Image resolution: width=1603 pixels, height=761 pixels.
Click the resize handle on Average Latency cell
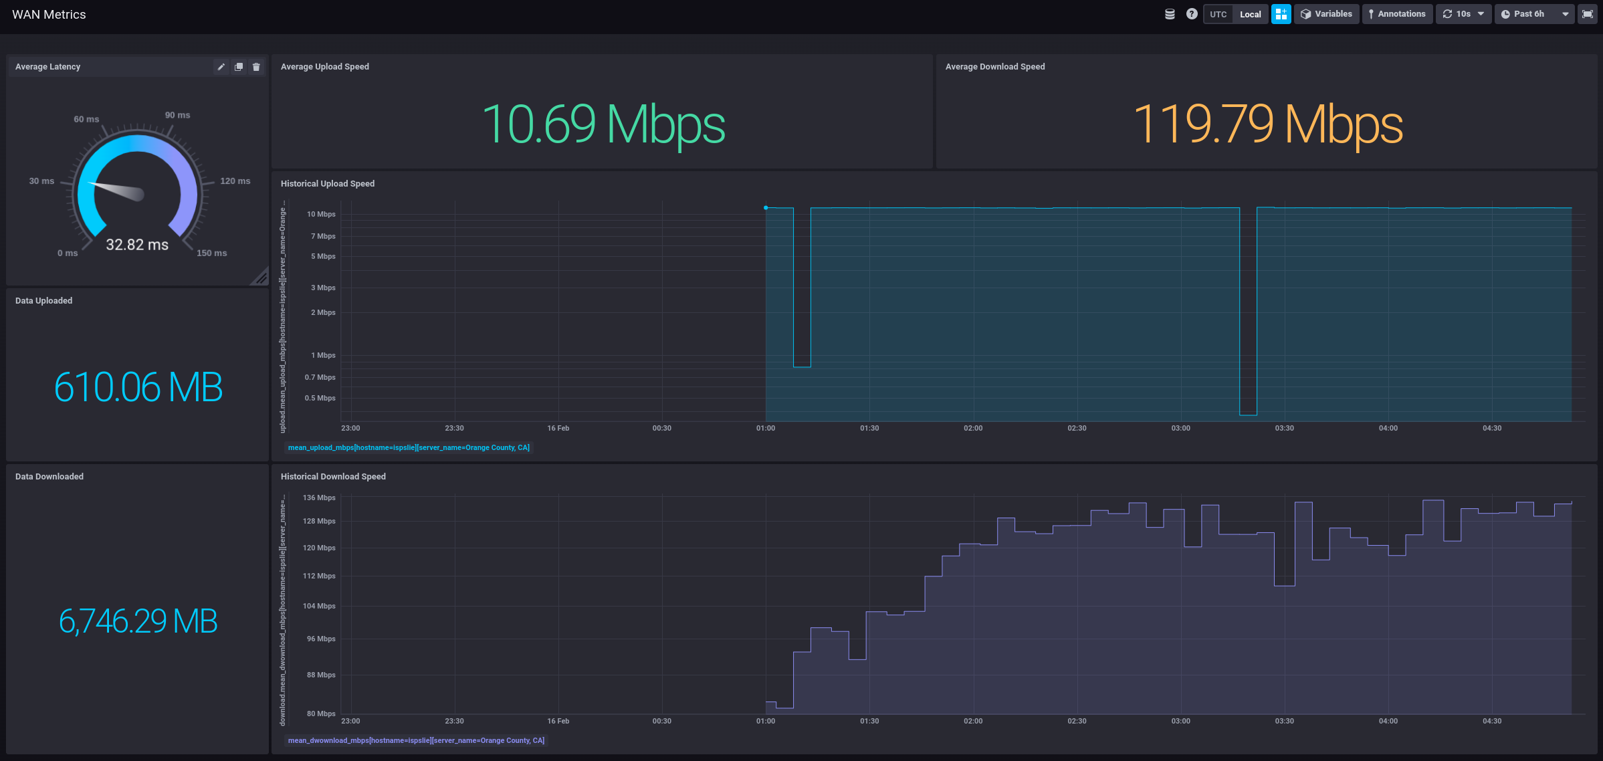[x=261, y=278]
